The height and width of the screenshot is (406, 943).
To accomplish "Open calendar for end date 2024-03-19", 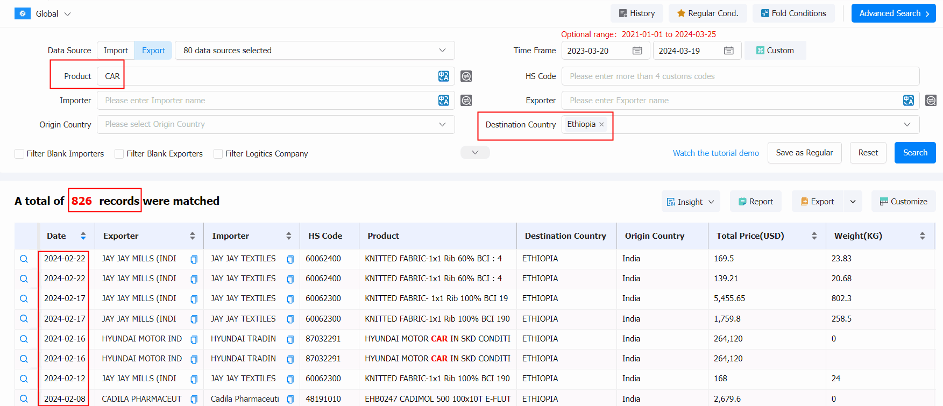I will click(x=728, y=51).
